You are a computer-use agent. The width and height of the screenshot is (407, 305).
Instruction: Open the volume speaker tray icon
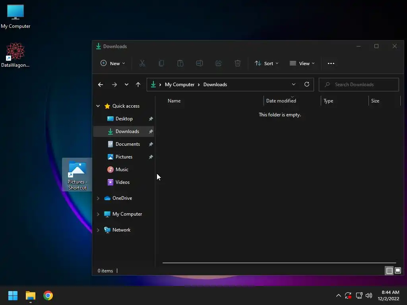pyautogui.click(x=369, y=295)
